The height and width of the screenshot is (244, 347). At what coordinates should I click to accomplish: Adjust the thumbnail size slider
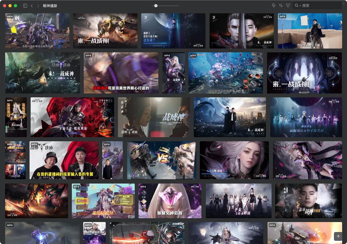point(156,6)
